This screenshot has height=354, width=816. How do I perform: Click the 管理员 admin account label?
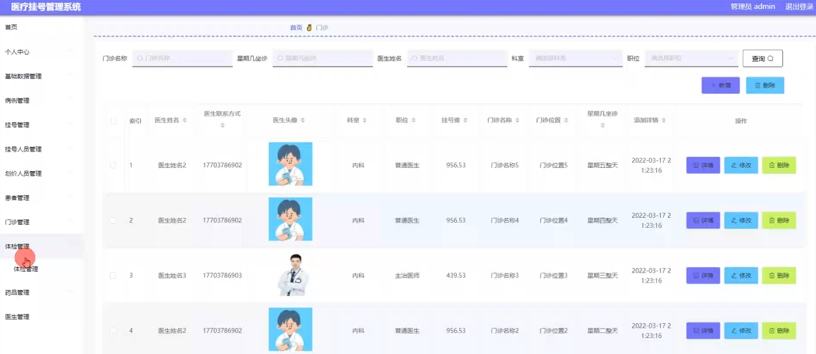point(753,6)
